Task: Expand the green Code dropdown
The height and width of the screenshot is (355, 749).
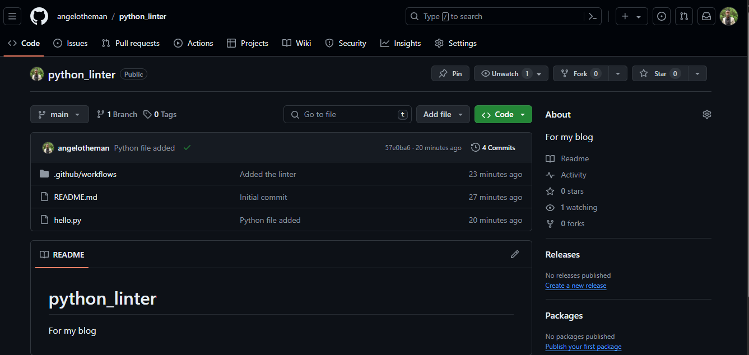Action: [503, 114]
